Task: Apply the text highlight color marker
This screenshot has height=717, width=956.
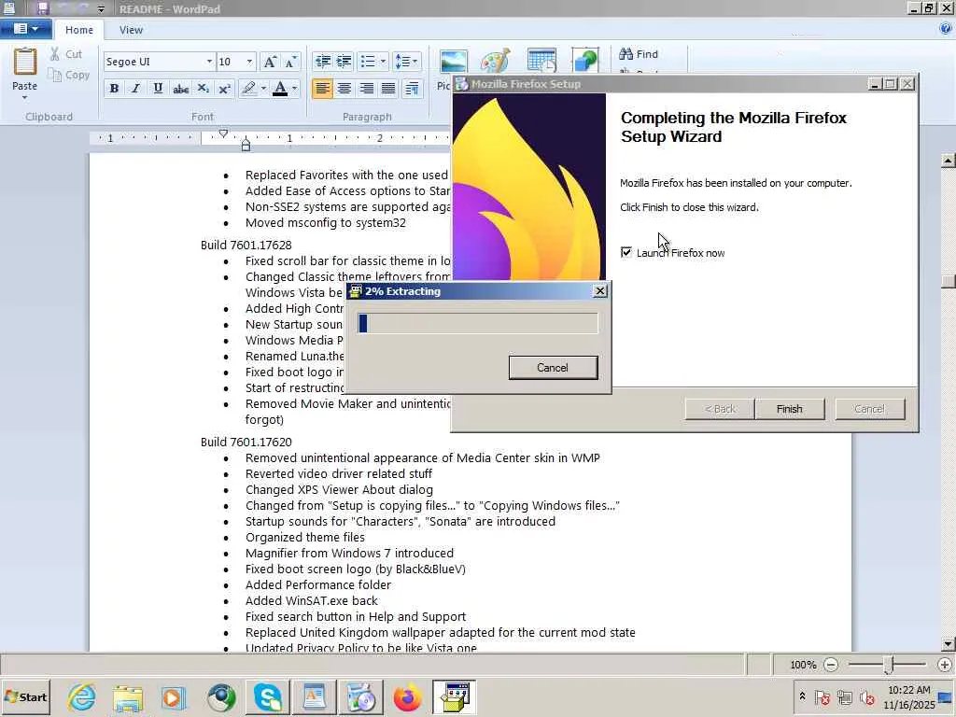Action: tap(248, 89)
